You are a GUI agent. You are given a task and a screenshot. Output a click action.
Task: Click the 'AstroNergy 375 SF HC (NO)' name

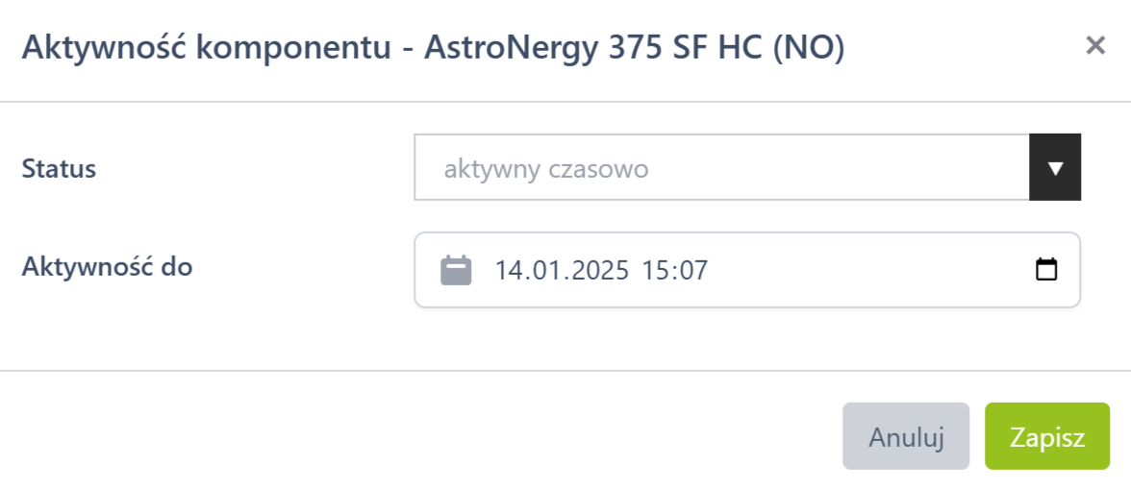coord(634,46)
